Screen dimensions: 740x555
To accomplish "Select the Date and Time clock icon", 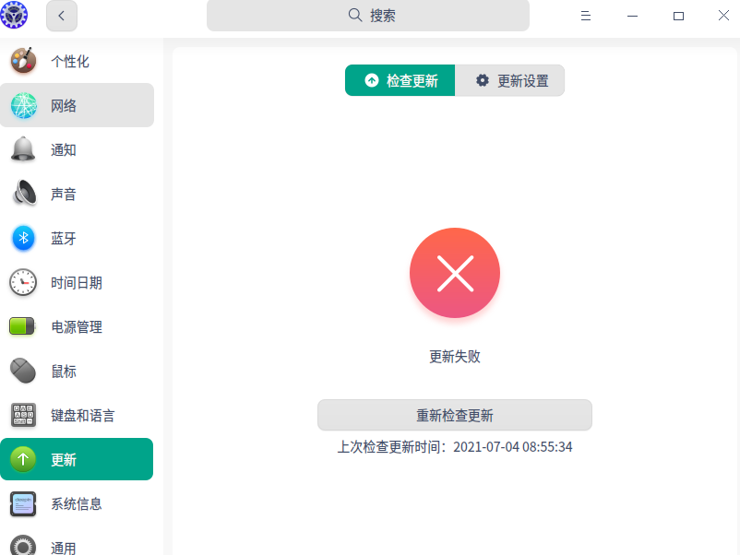I will [23, 282].
